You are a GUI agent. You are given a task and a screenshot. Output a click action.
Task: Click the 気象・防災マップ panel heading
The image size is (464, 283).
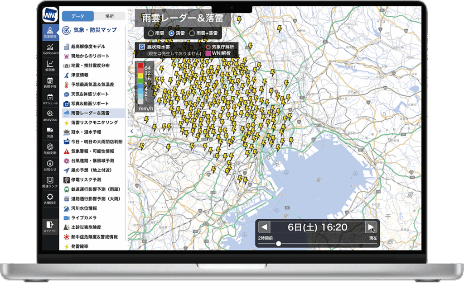(95, 30)
